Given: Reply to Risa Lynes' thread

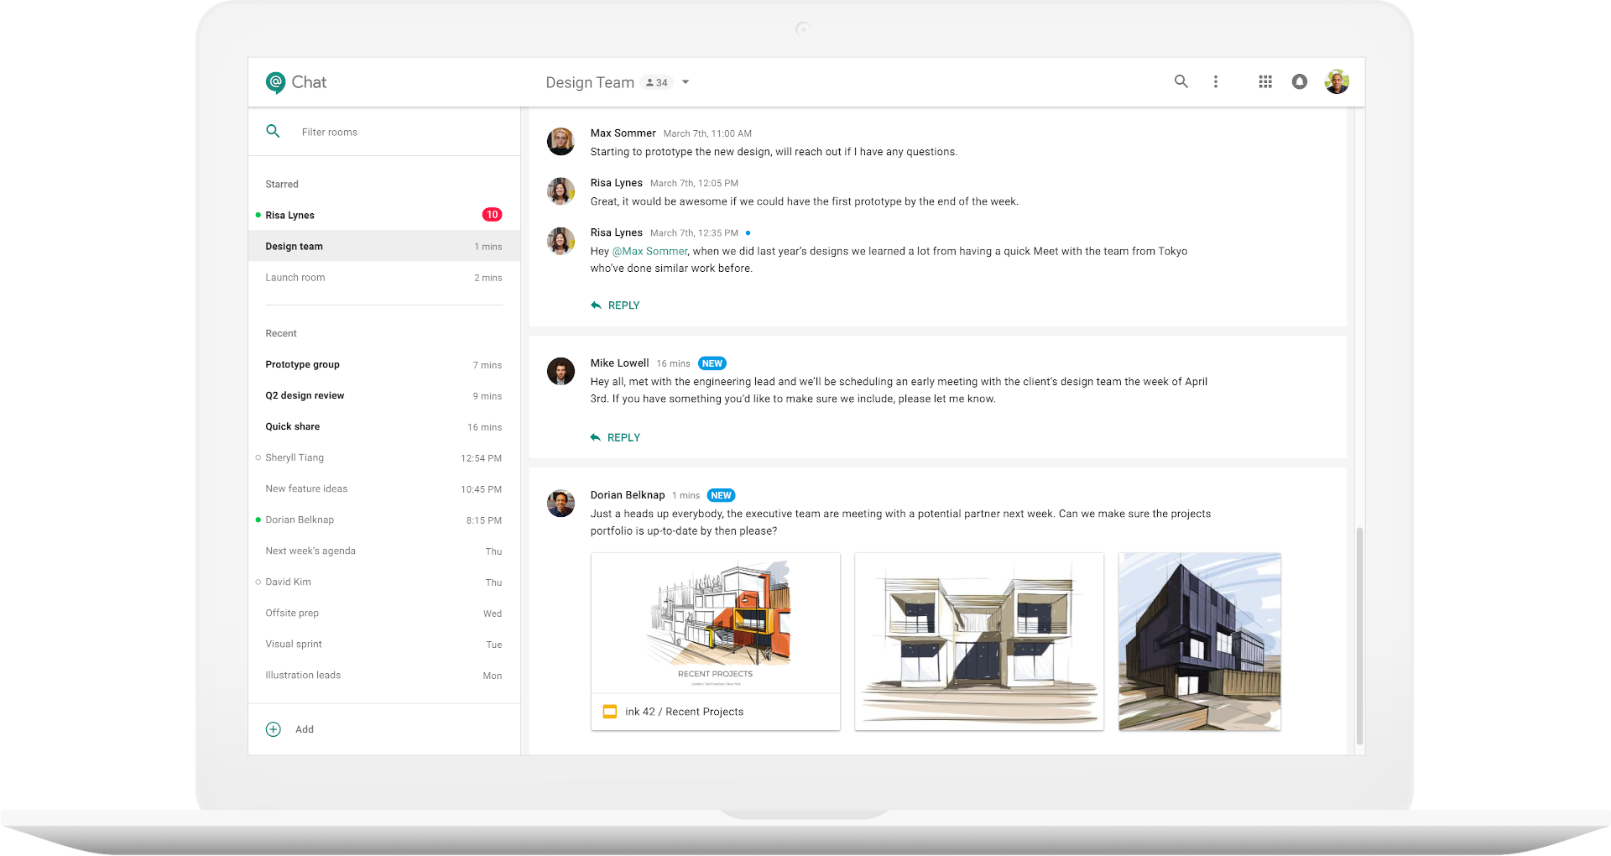Looking at the screenshot, I should (x=615, y=305).
